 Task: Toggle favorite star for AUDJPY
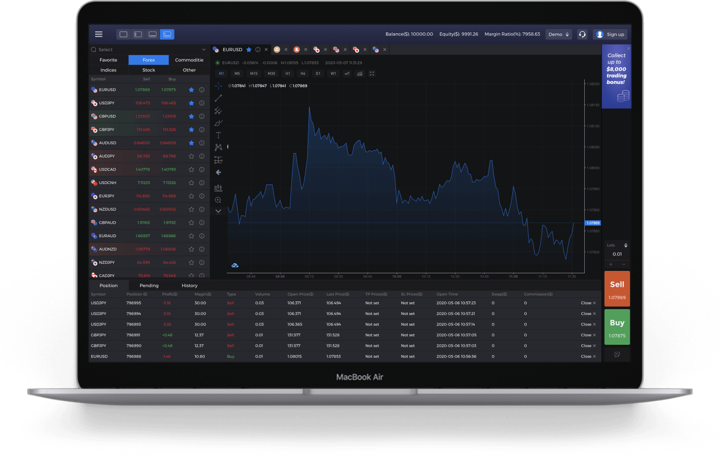(x=191, y=156)
